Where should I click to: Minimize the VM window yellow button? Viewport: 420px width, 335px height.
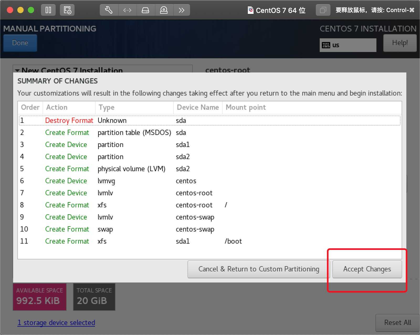point(20,10)
